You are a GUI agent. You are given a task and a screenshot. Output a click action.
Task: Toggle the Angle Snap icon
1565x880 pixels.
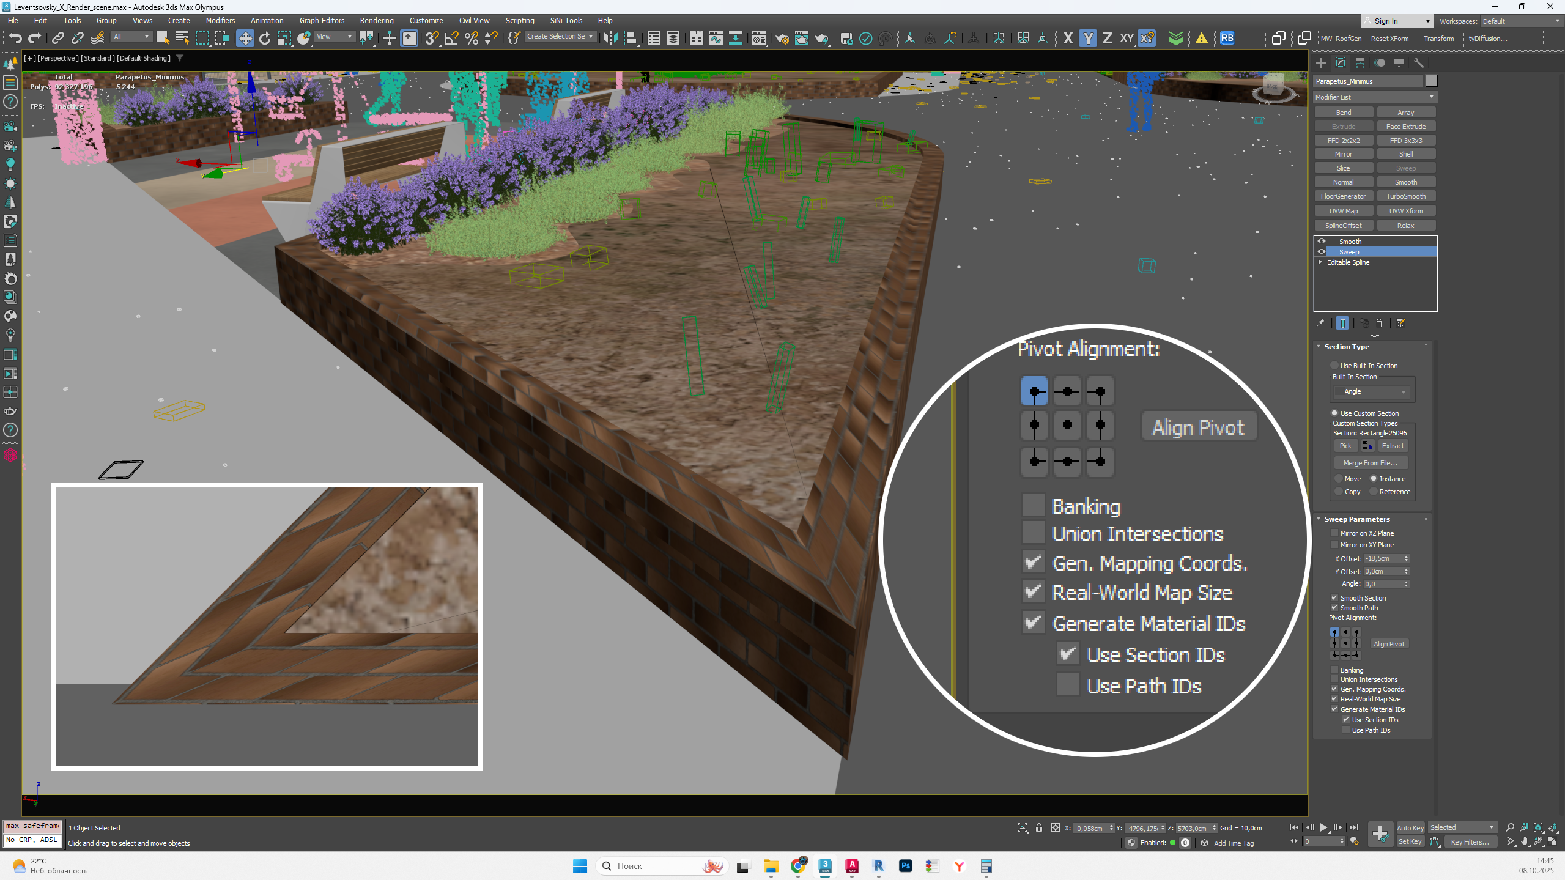click(x=451, y=39)
